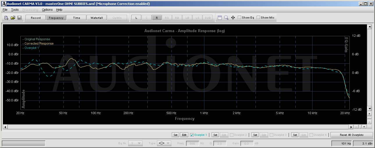Screen dimensions: 375x148
Task: Click the window layout icon in toolbar
Action: tap(220, 18)
